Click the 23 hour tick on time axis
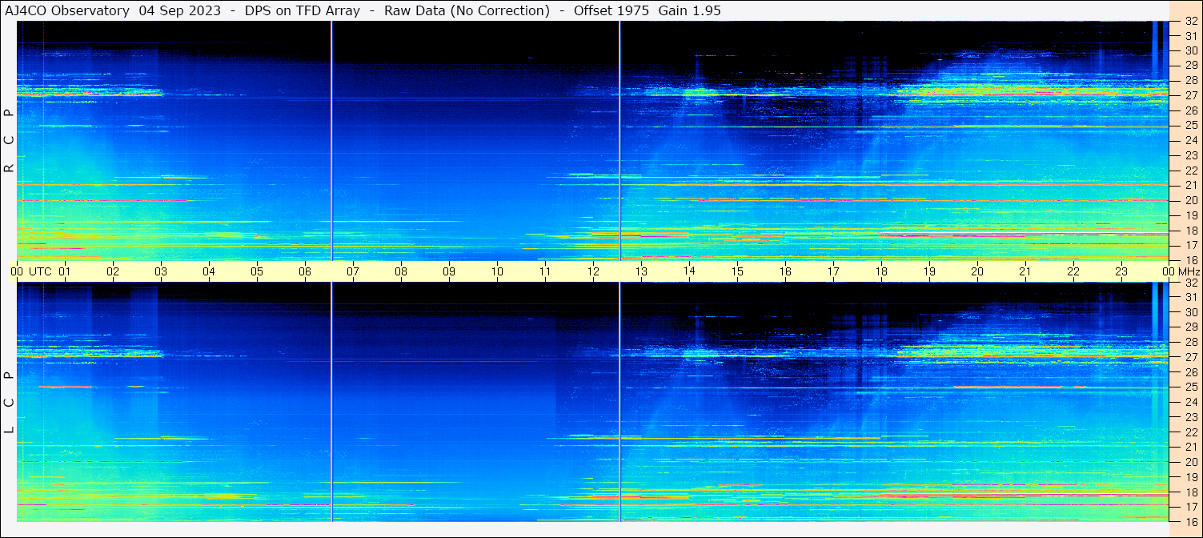Viewport: 1203px width, 538px height. tap(1121, 271)
